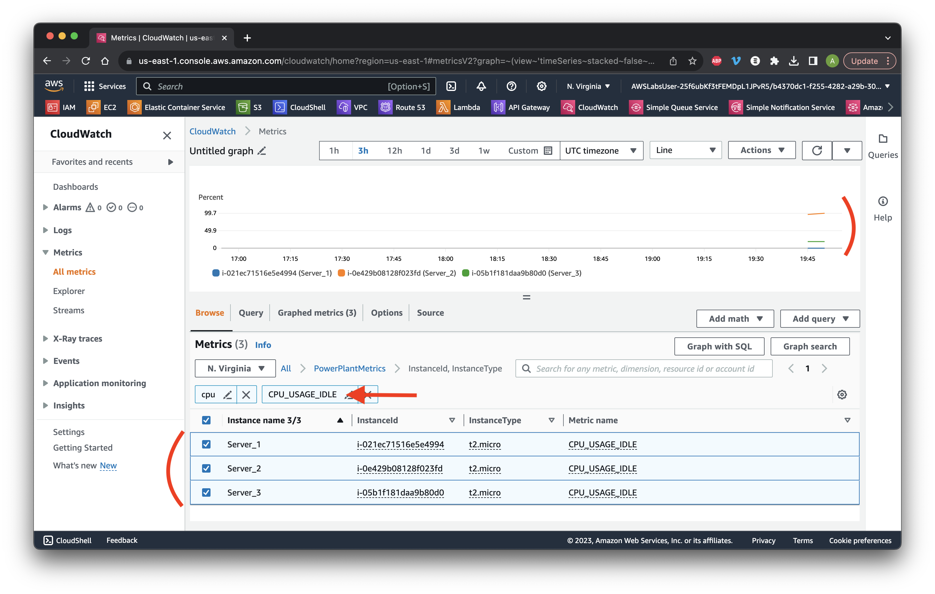Open the metrics table settings gear
Screen dimensions: 935x594
point(842,395)
